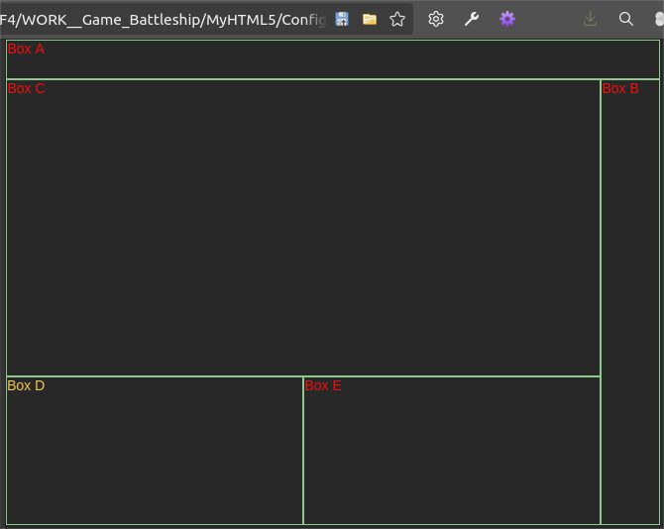The width and height of the screenshot is (664, 529).
Task: Click the empty center of Box E panel
Action: click(452, 451)
